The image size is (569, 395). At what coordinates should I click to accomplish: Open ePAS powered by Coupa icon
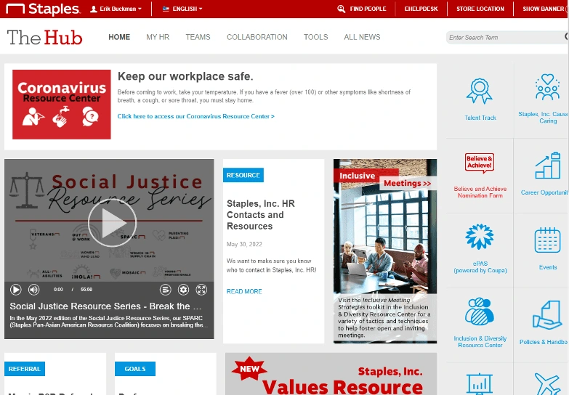point(480,237)
